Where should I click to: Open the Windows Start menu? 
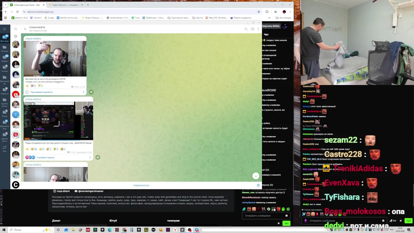pos(3,230)
